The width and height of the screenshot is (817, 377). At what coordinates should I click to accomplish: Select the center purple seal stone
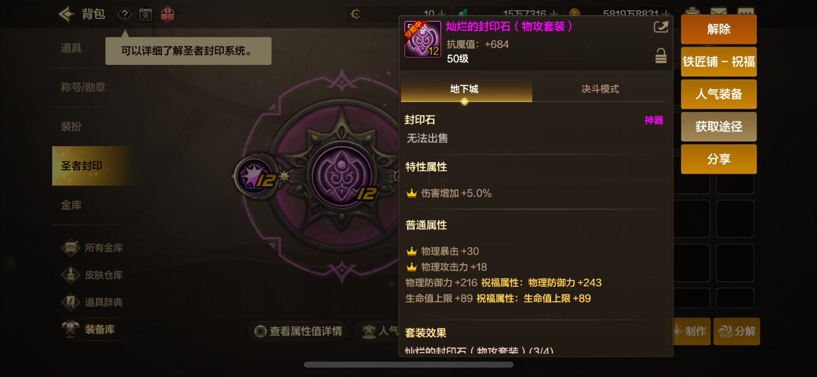point(341,176)
